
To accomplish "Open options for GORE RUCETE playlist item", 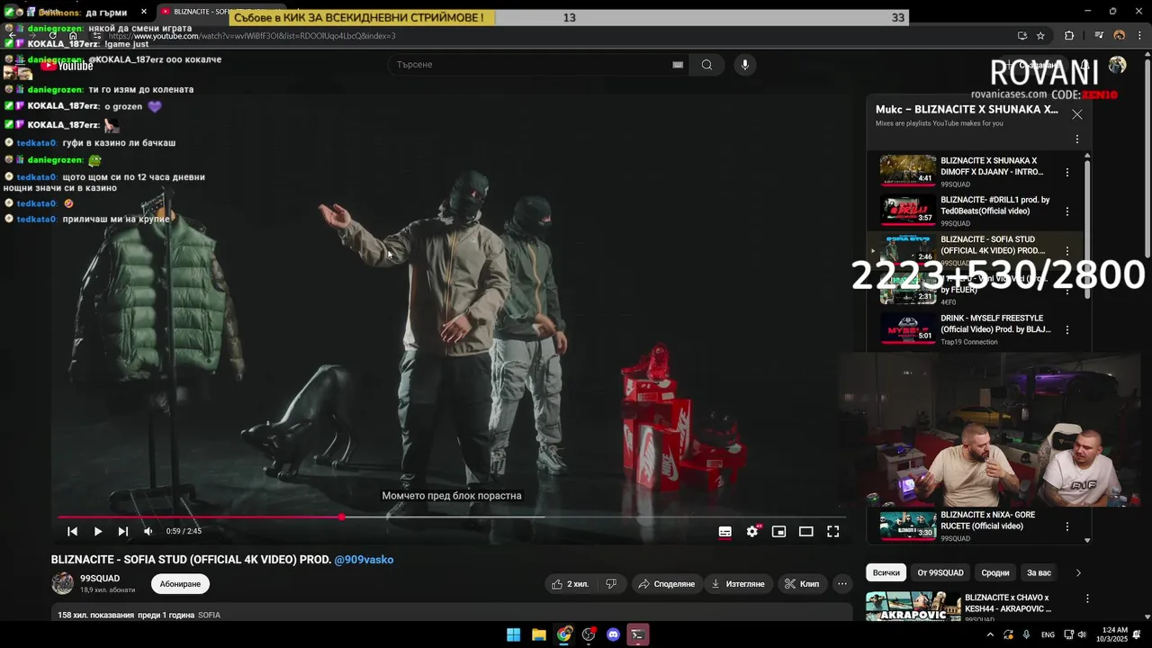I will click(x=1067, y=526).
